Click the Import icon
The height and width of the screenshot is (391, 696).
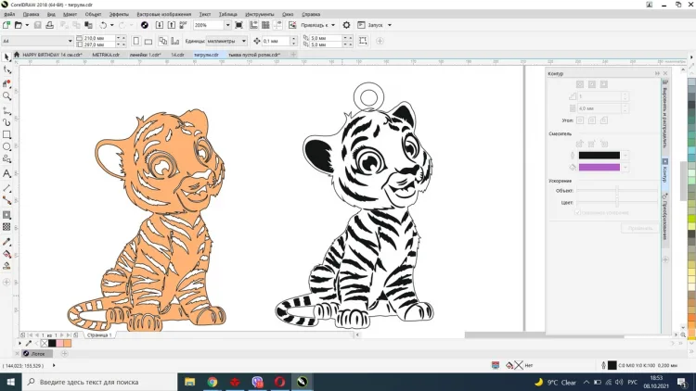coord(160,25)
